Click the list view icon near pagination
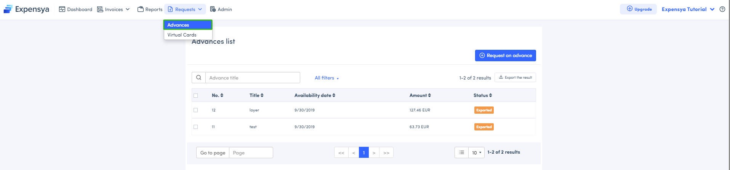Image resolution: width=730 pixels, height=170 pixels. coord(461,153)
